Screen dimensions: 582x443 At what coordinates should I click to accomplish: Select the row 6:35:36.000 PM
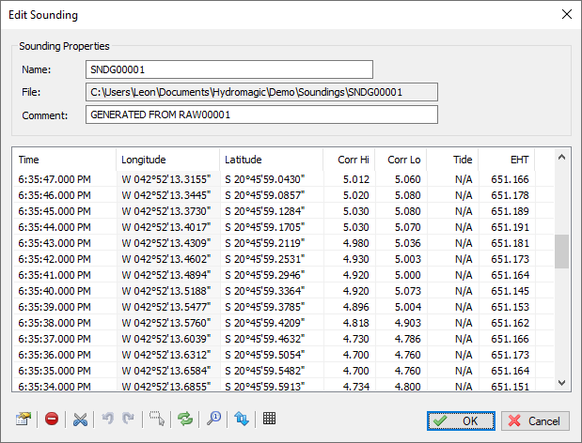coord(283,355)
